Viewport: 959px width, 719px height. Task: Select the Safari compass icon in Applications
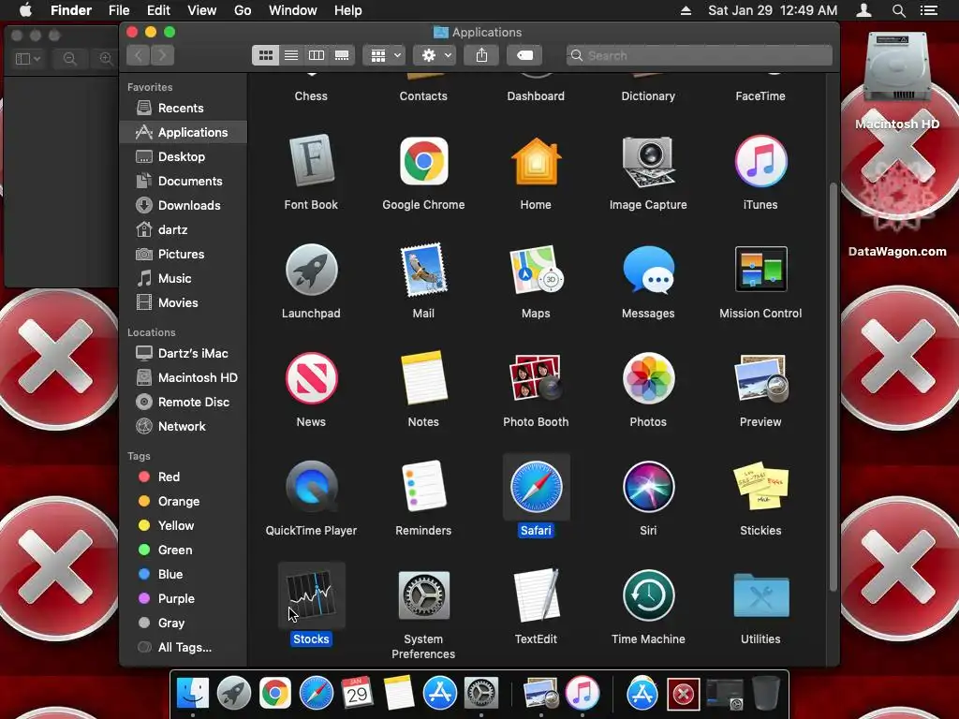point(536,487)
